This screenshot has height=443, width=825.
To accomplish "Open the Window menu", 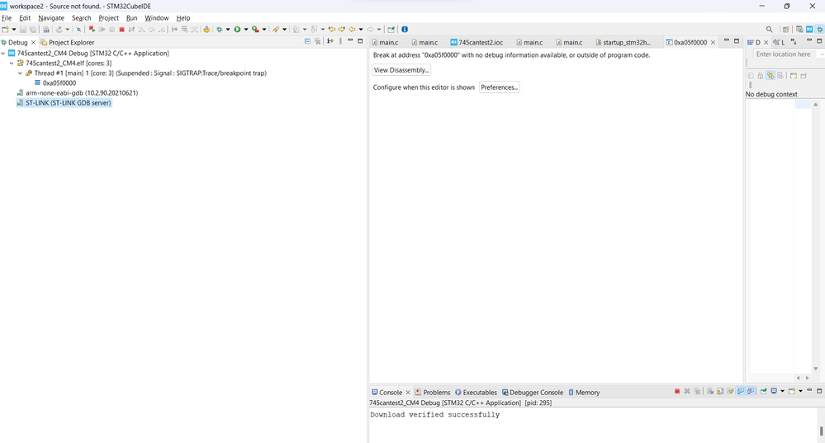I will [156, 18].
